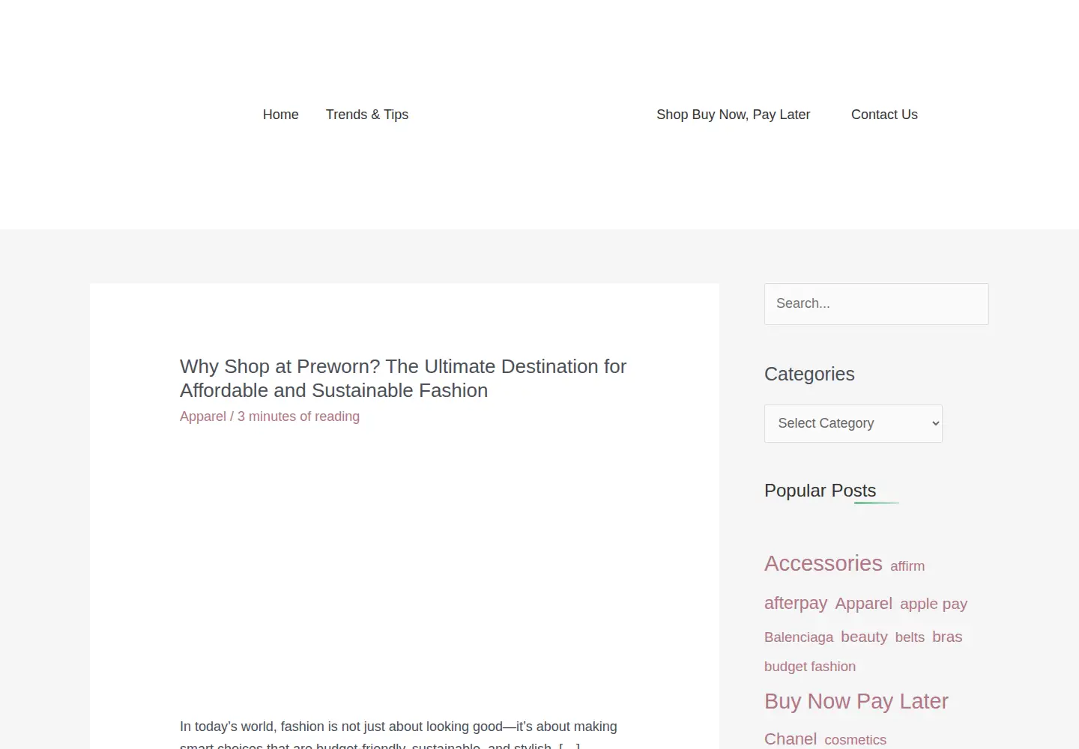Select the afterpay tag
Screen dimensions: 1079x749
coord(796,603)
